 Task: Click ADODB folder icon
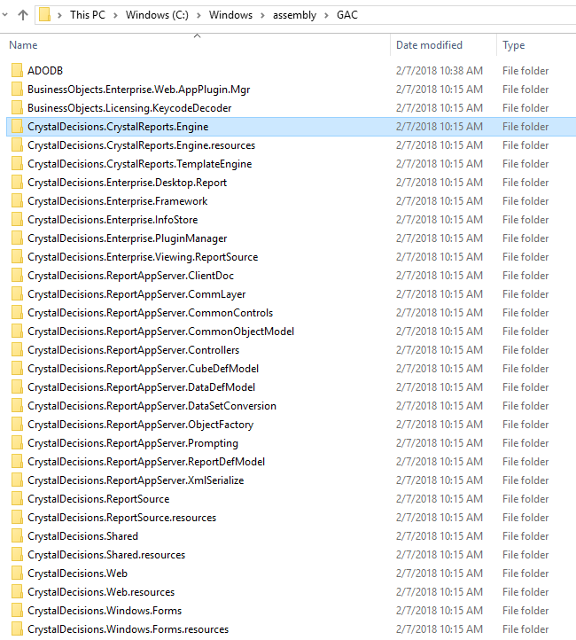click(17, 70)
